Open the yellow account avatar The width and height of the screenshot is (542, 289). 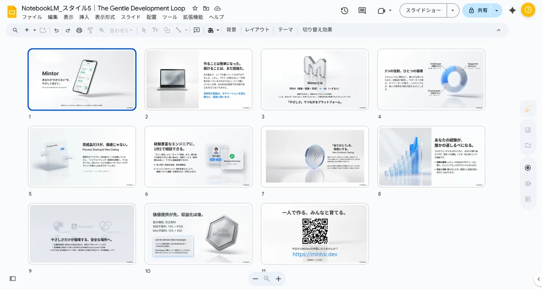(x=528, y=10)
